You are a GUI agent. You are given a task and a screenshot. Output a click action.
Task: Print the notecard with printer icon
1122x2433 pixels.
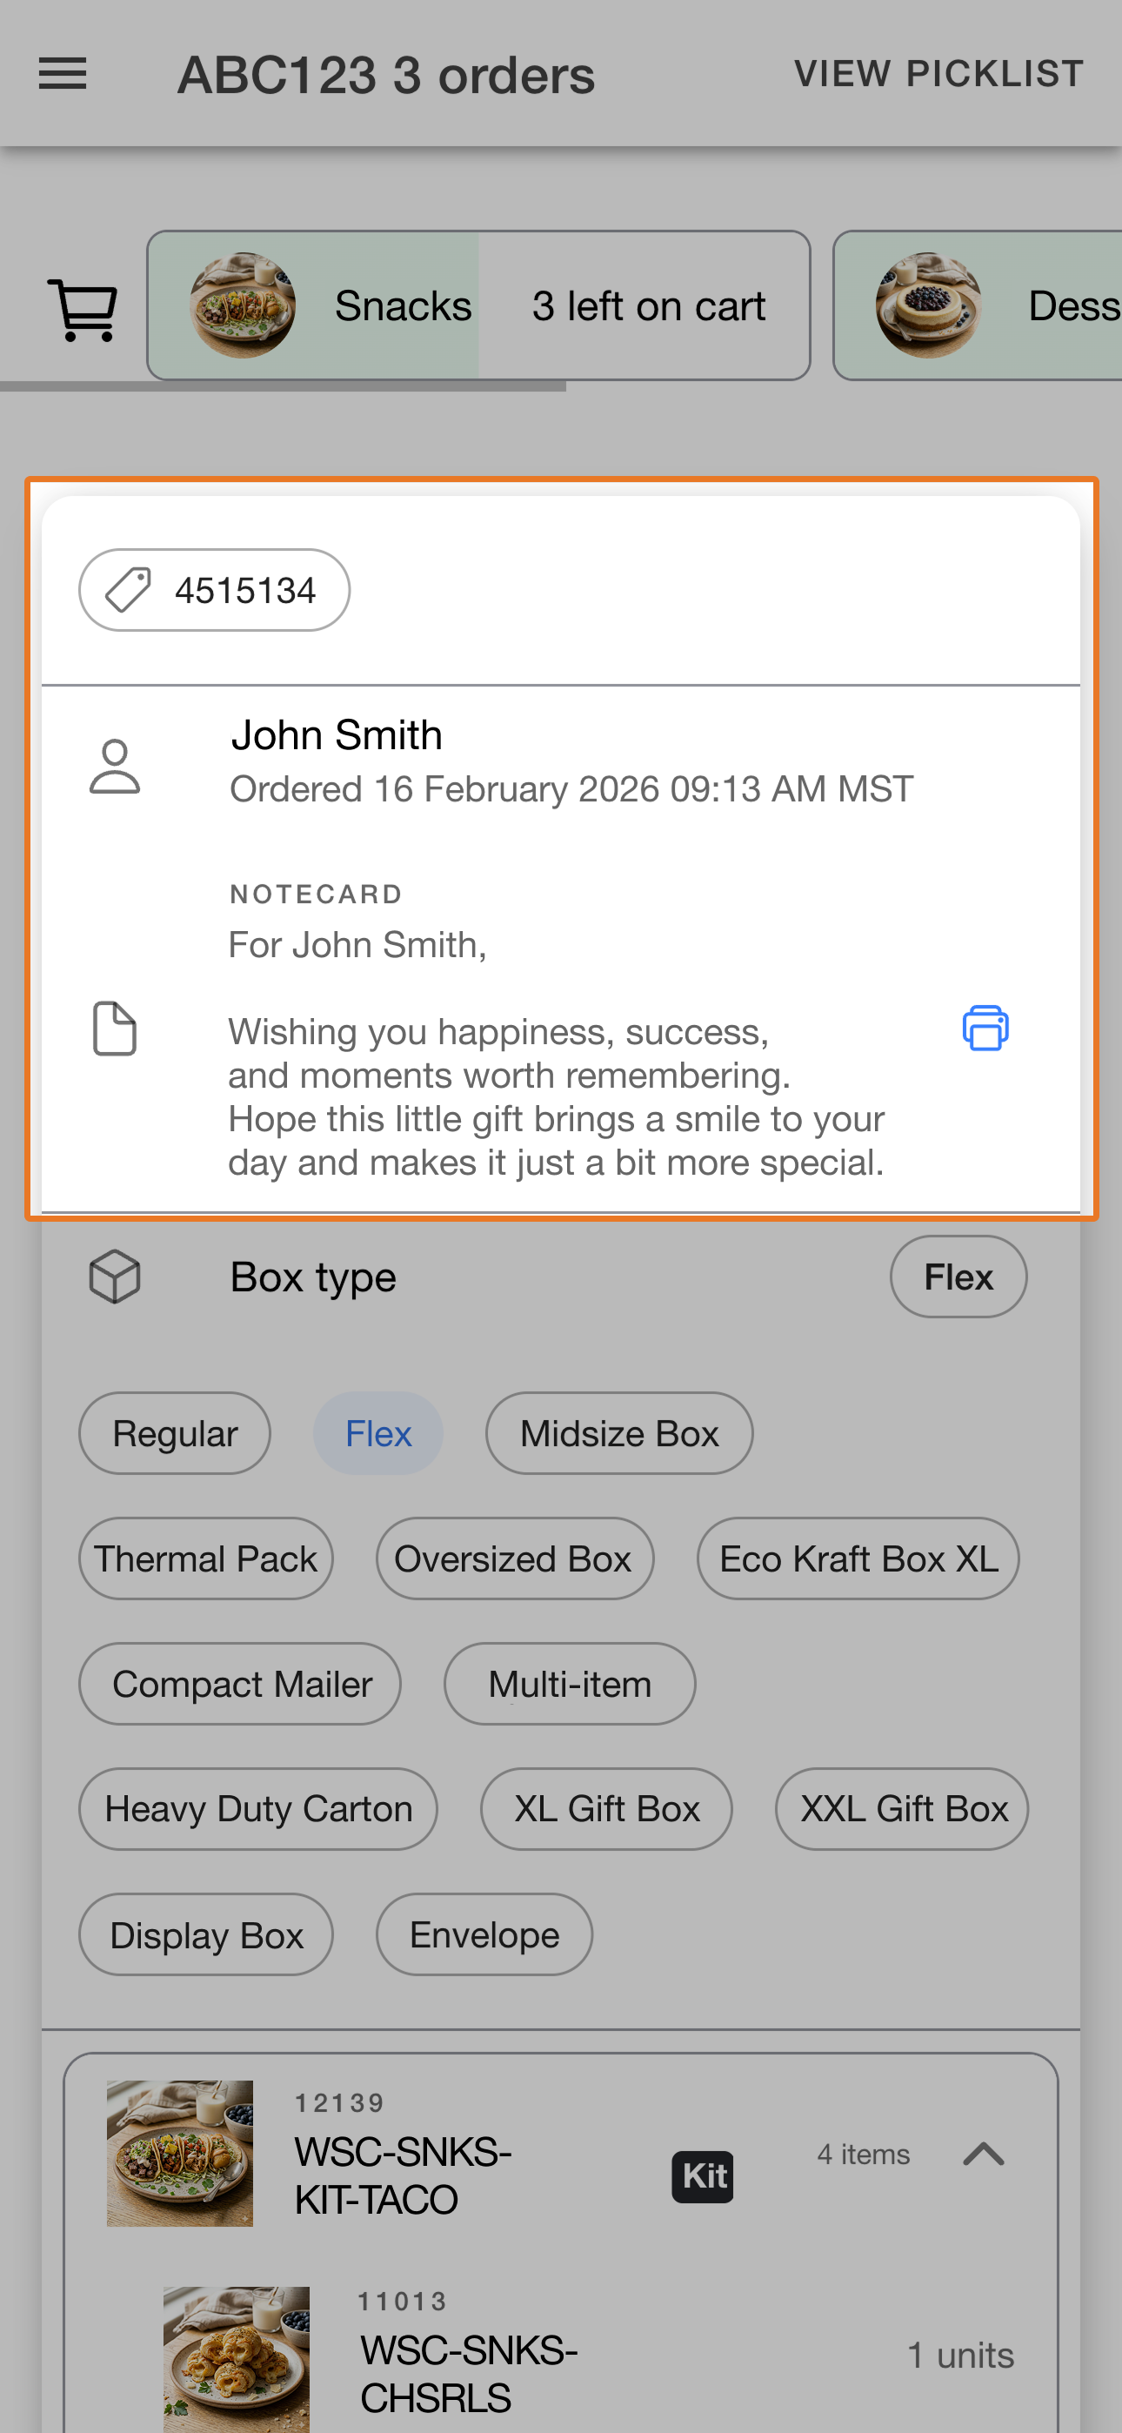[x=985, y=1028]
